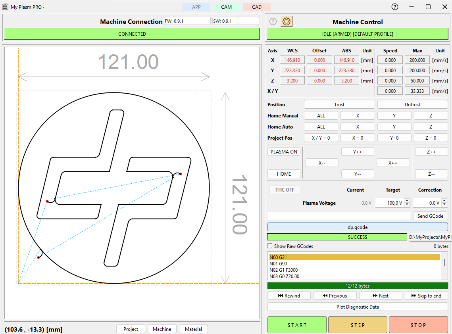Click the GCode command input field

tap(339, 216)
